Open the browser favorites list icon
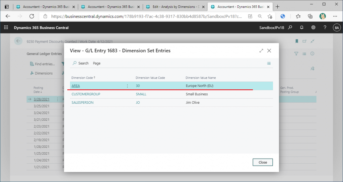Screen dimensions: 343x182 pyautogui.click(x=298, y=16)
